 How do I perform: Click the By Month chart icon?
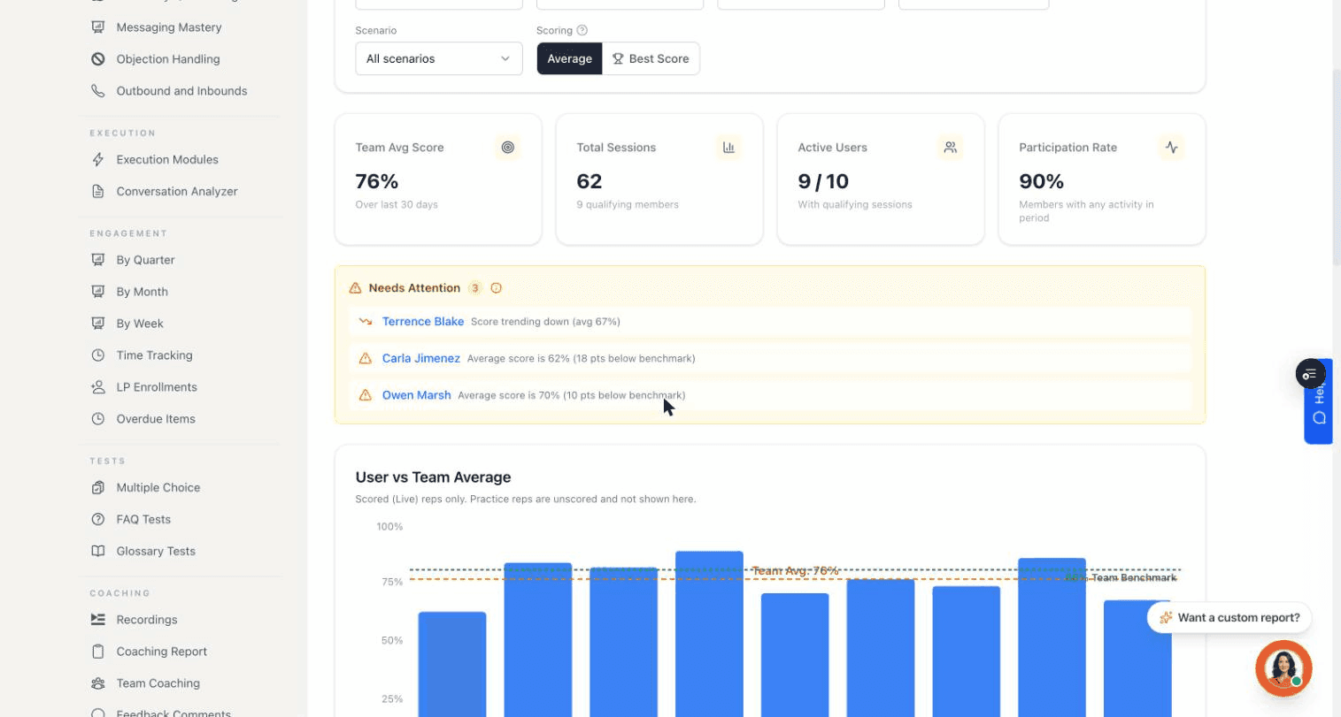(x=98, y=292)
